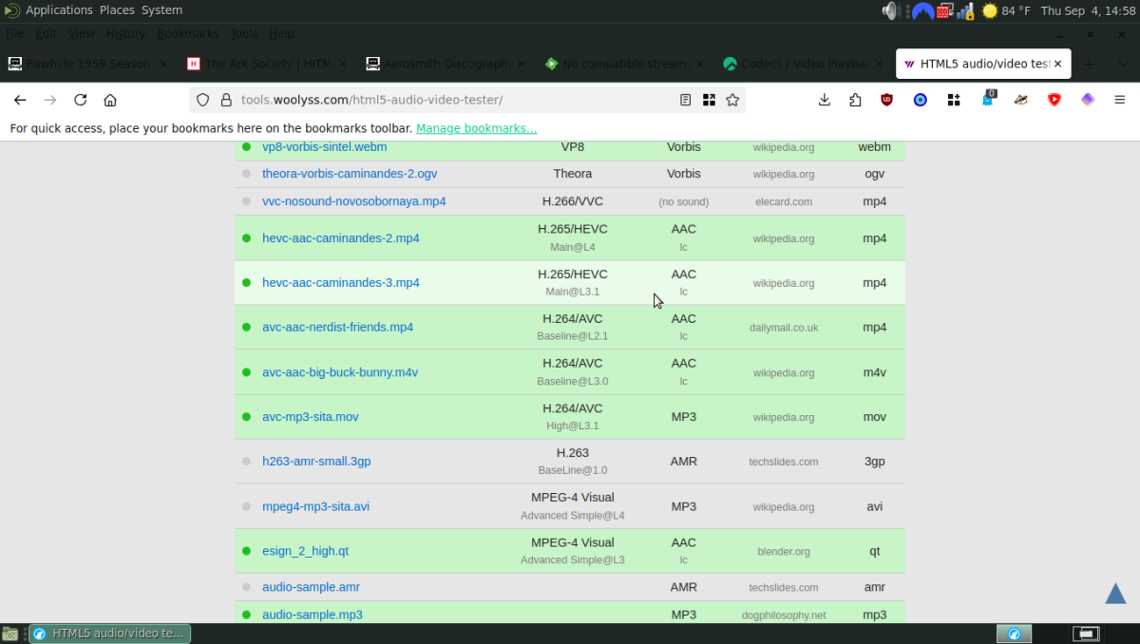The width and height of the screenshot is (1140, 644).
Task: Click the volume speaker in the system tray
Action: [x=889, y=10]
